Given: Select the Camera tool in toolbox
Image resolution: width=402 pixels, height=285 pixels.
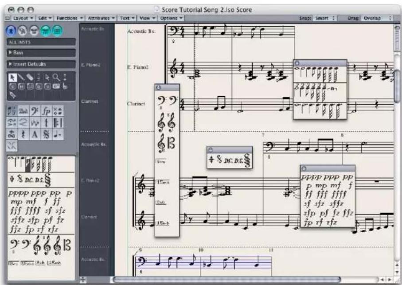Looking at the screenshot, I should coord(56,86).
